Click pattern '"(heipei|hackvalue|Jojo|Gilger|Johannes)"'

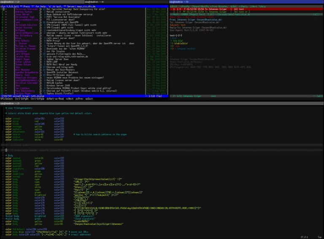(99, 224)
